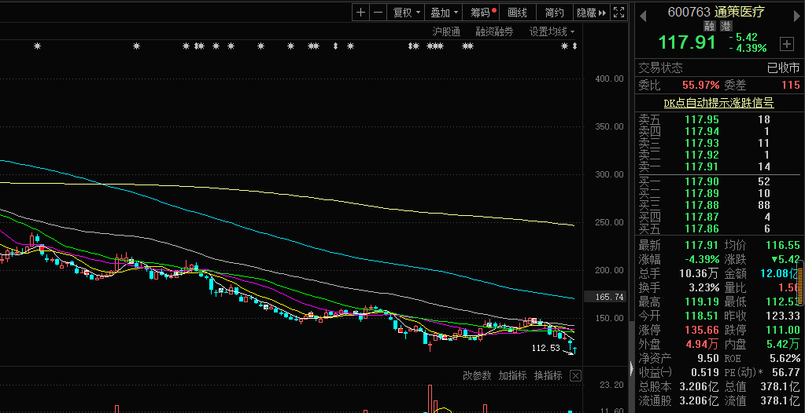The width and height of the screenshot is (805, 413).
Task: Click the 总值 value 378.1亿
Action: (781, 386)
